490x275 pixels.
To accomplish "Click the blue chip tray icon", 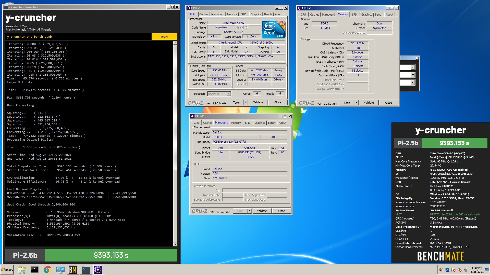I will point(447,270).
